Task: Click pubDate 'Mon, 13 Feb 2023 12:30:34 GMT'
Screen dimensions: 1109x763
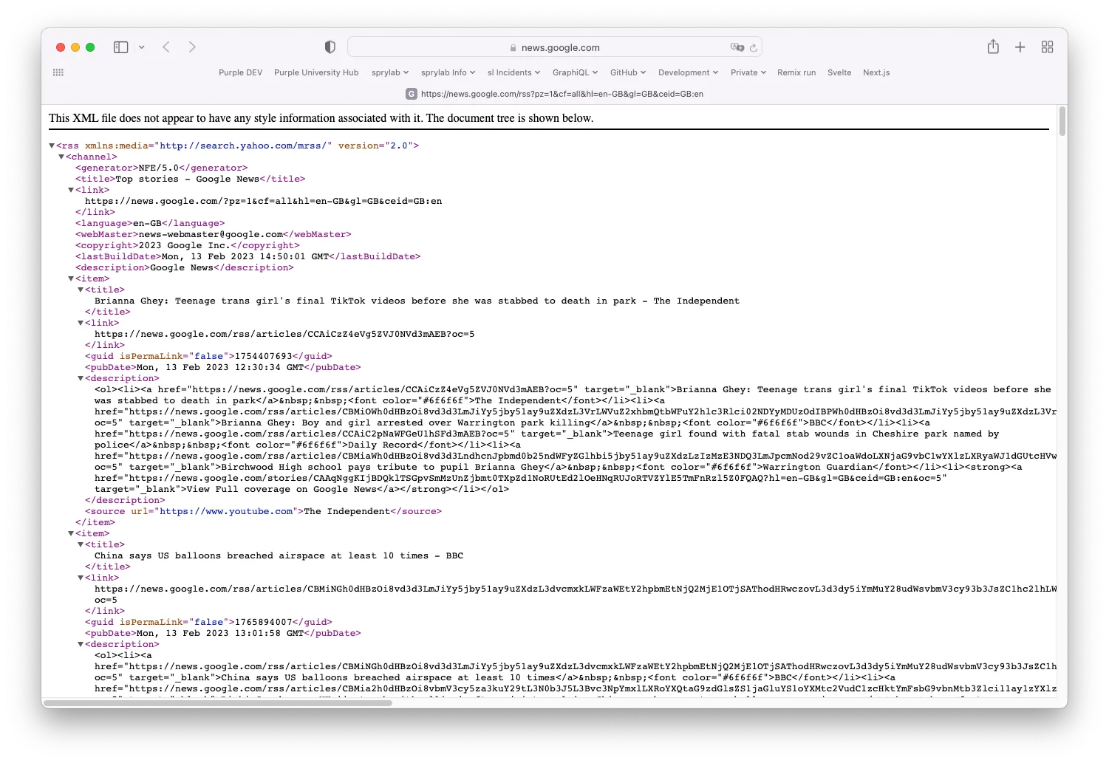Action: [220, 367]
